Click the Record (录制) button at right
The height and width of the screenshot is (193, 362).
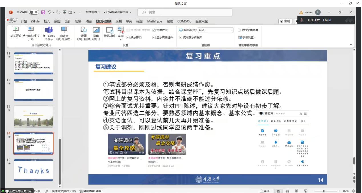pyautogui.click(x=285, y=21)
